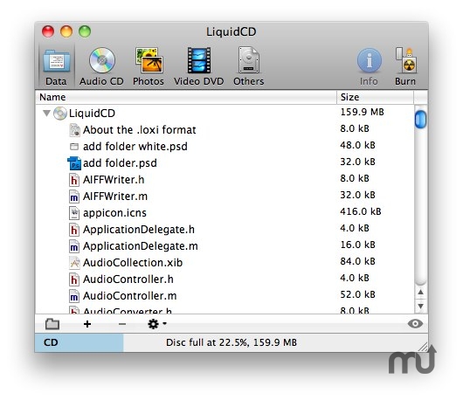Select the AIFFWriter.m file name
This screenshot has height=400, width=463.
click(115, 196)
